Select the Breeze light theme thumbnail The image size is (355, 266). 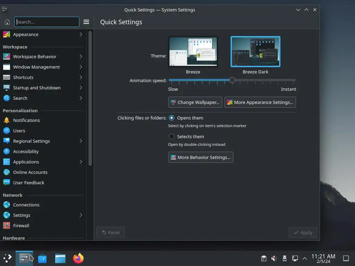193,52
